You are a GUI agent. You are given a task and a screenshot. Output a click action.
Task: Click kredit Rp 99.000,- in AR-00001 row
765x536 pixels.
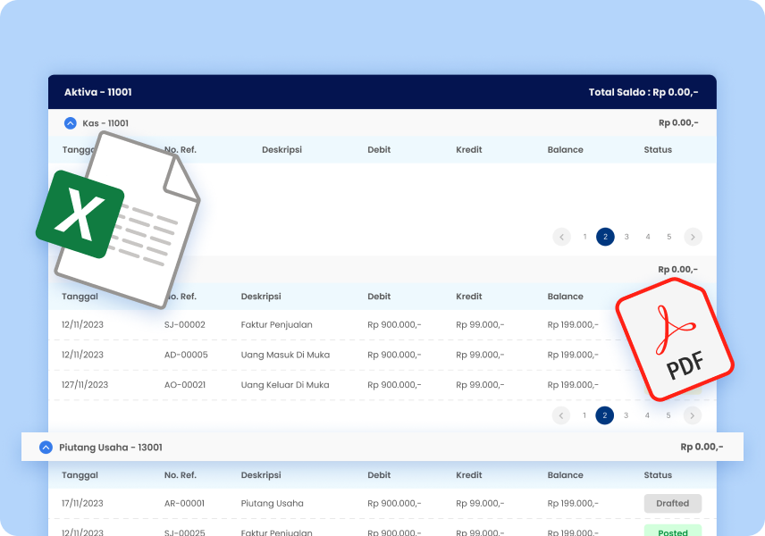480,503
